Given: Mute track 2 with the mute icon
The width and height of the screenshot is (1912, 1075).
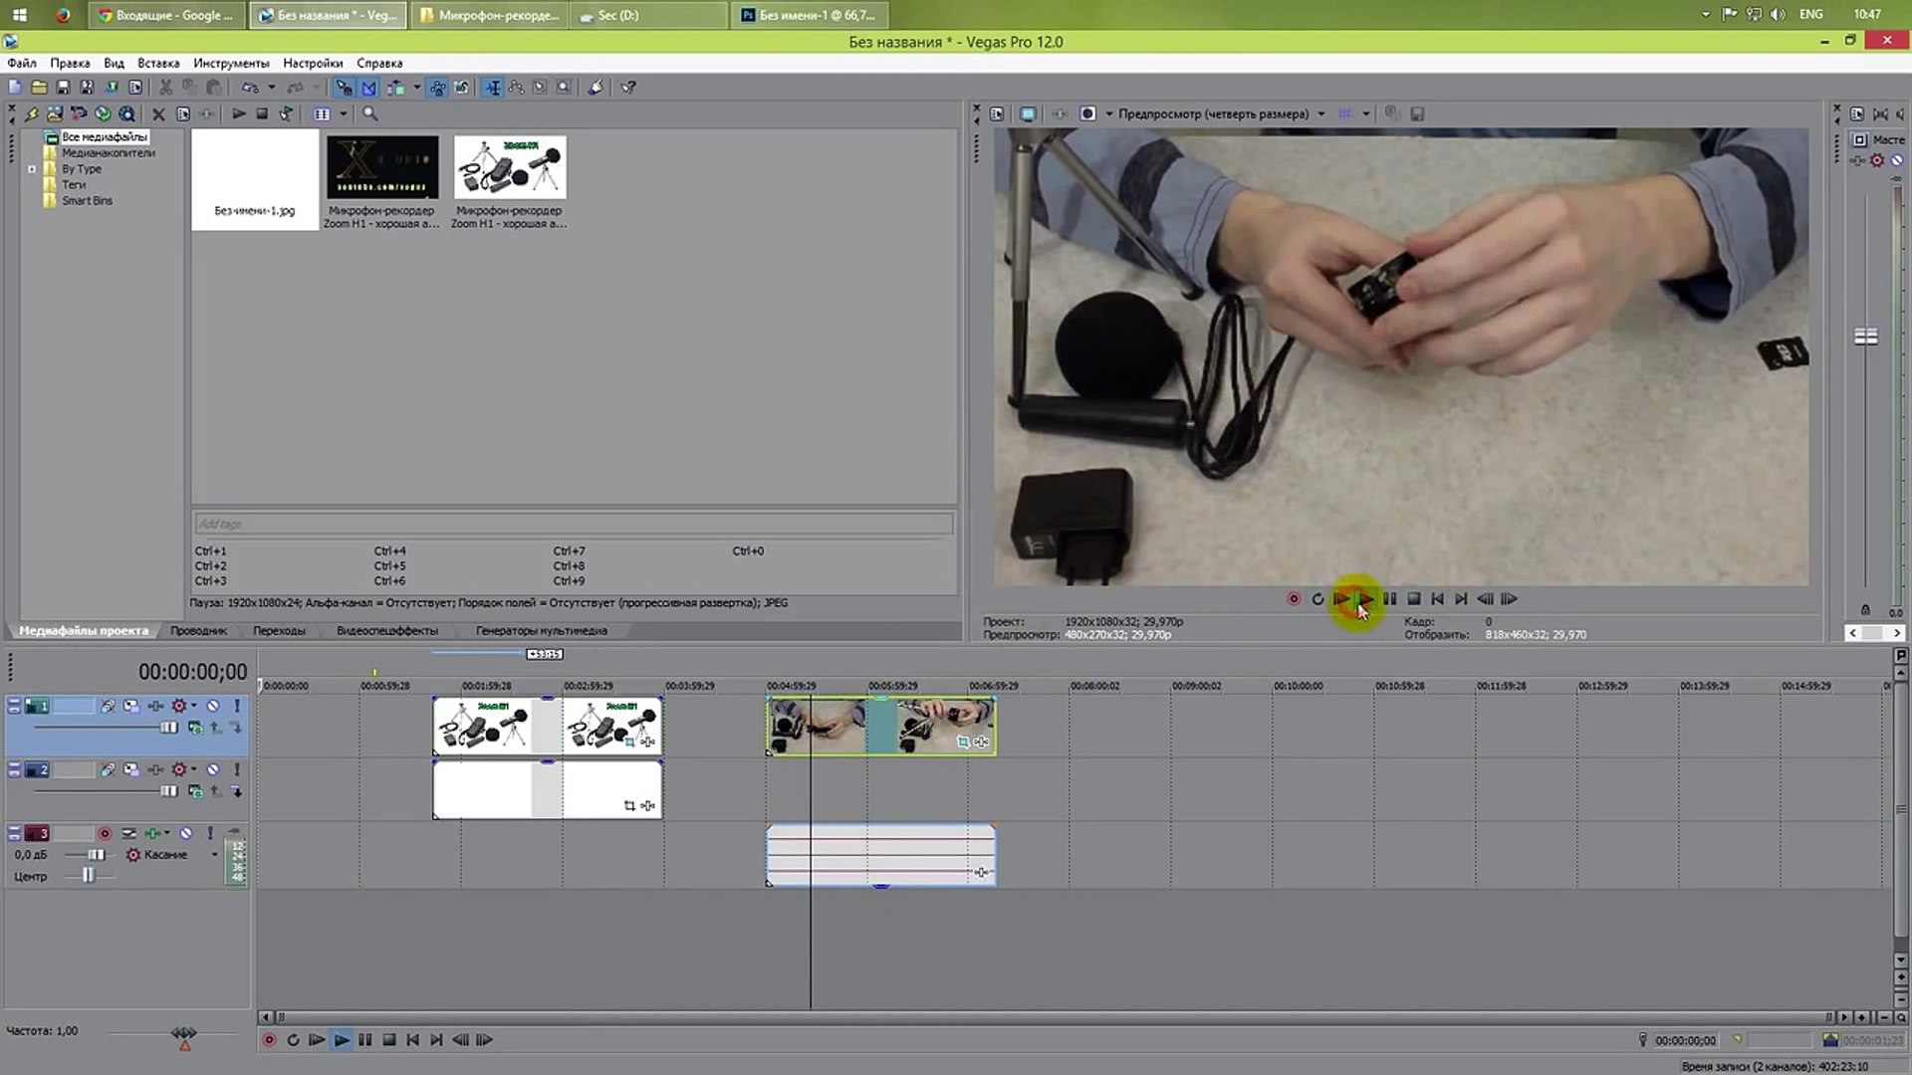Looking at the screenshot, I should point(213,770).
